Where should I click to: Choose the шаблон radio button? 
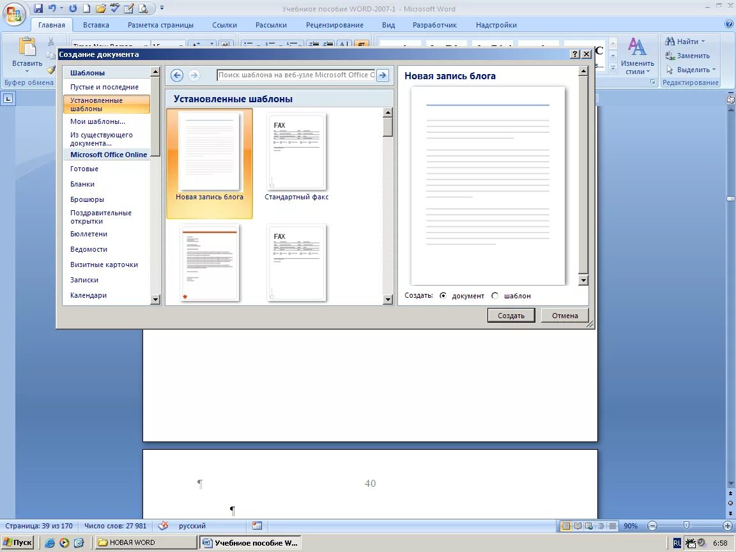pyautogui.click(x=494, y=296)
